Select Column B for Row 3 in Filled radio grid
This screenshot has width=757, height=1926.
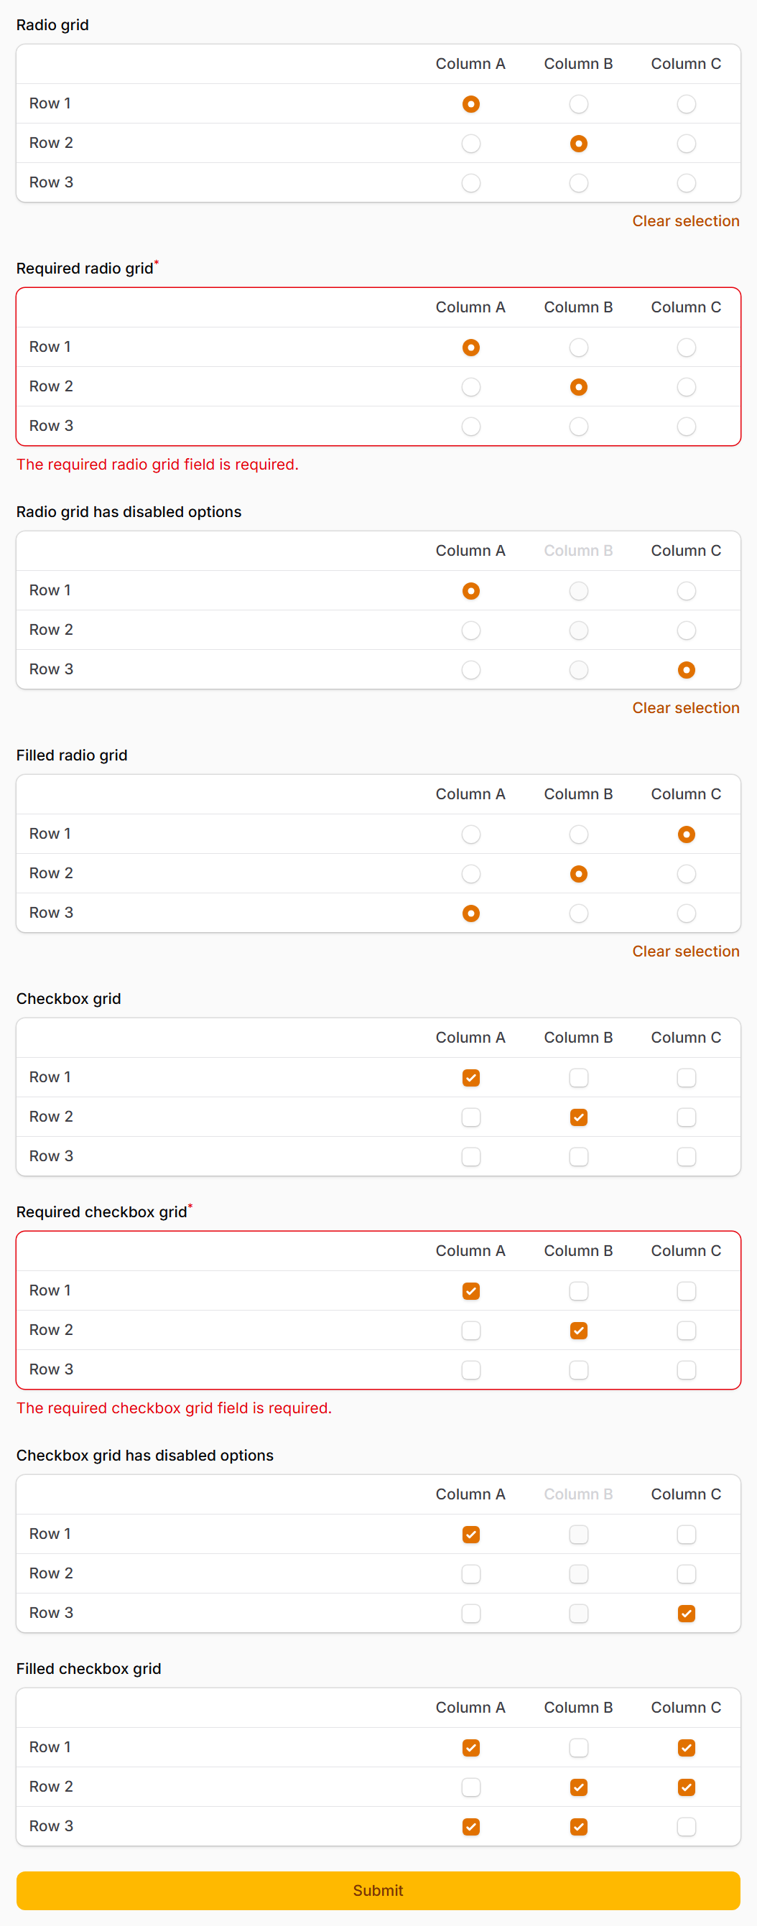click(x=577, y=913)
